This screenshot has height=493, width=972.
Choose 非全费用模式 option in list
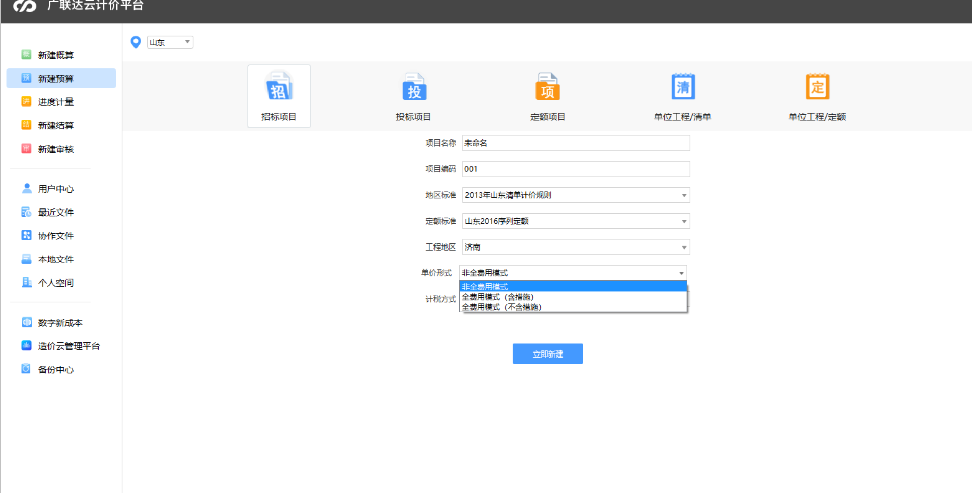573,287
